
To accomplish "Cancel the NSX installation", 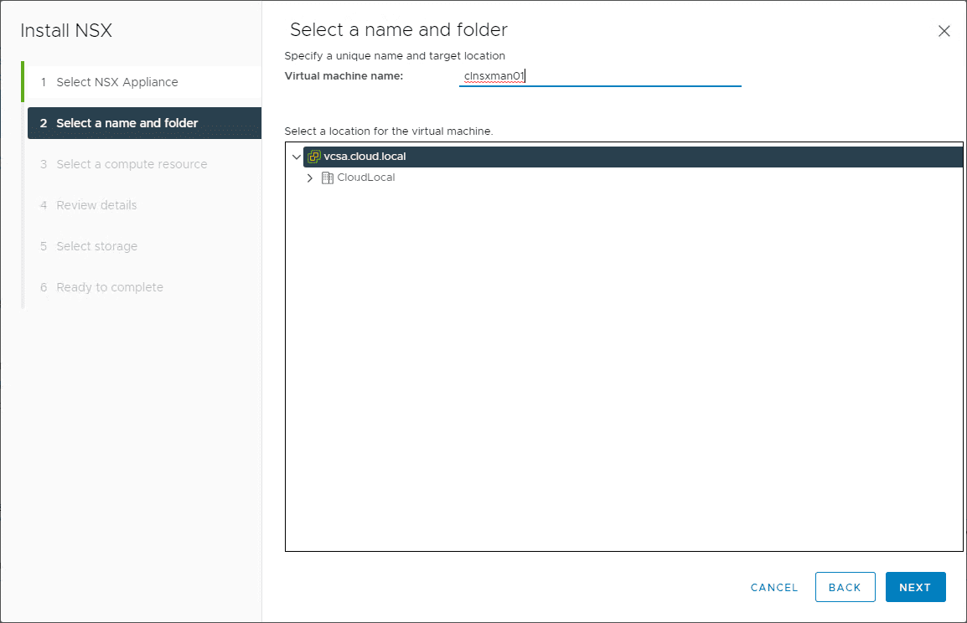I will tap(773, 587).
